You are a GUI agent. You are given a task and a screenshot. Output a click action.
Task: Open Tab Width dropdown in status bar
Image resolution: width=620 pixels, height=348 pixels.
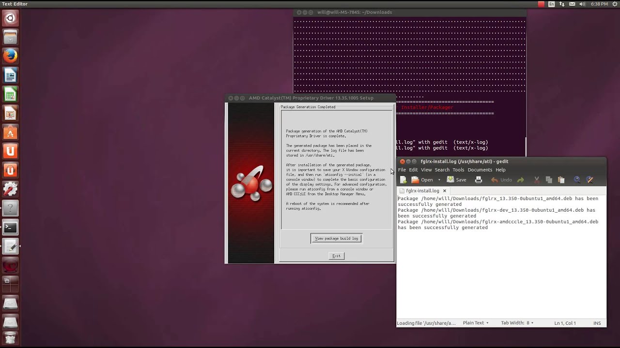click(x=517, y=323)
